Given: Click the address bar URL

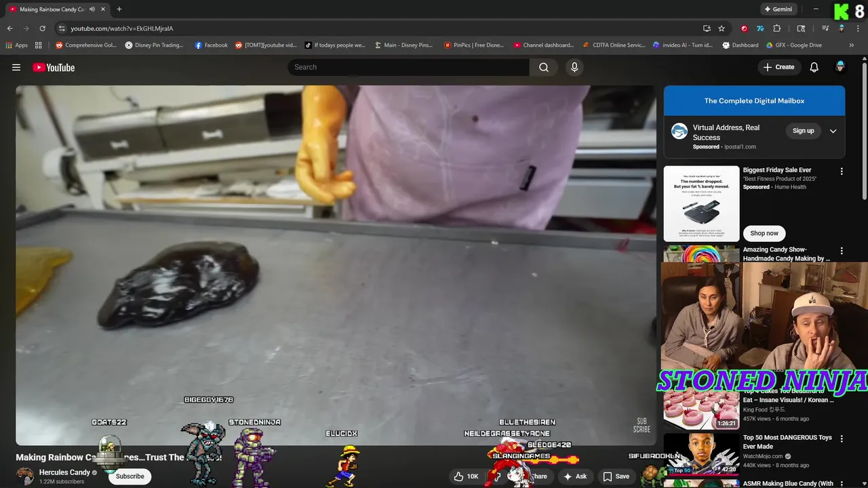Looking at the screenshot, I should coord(122,28).
